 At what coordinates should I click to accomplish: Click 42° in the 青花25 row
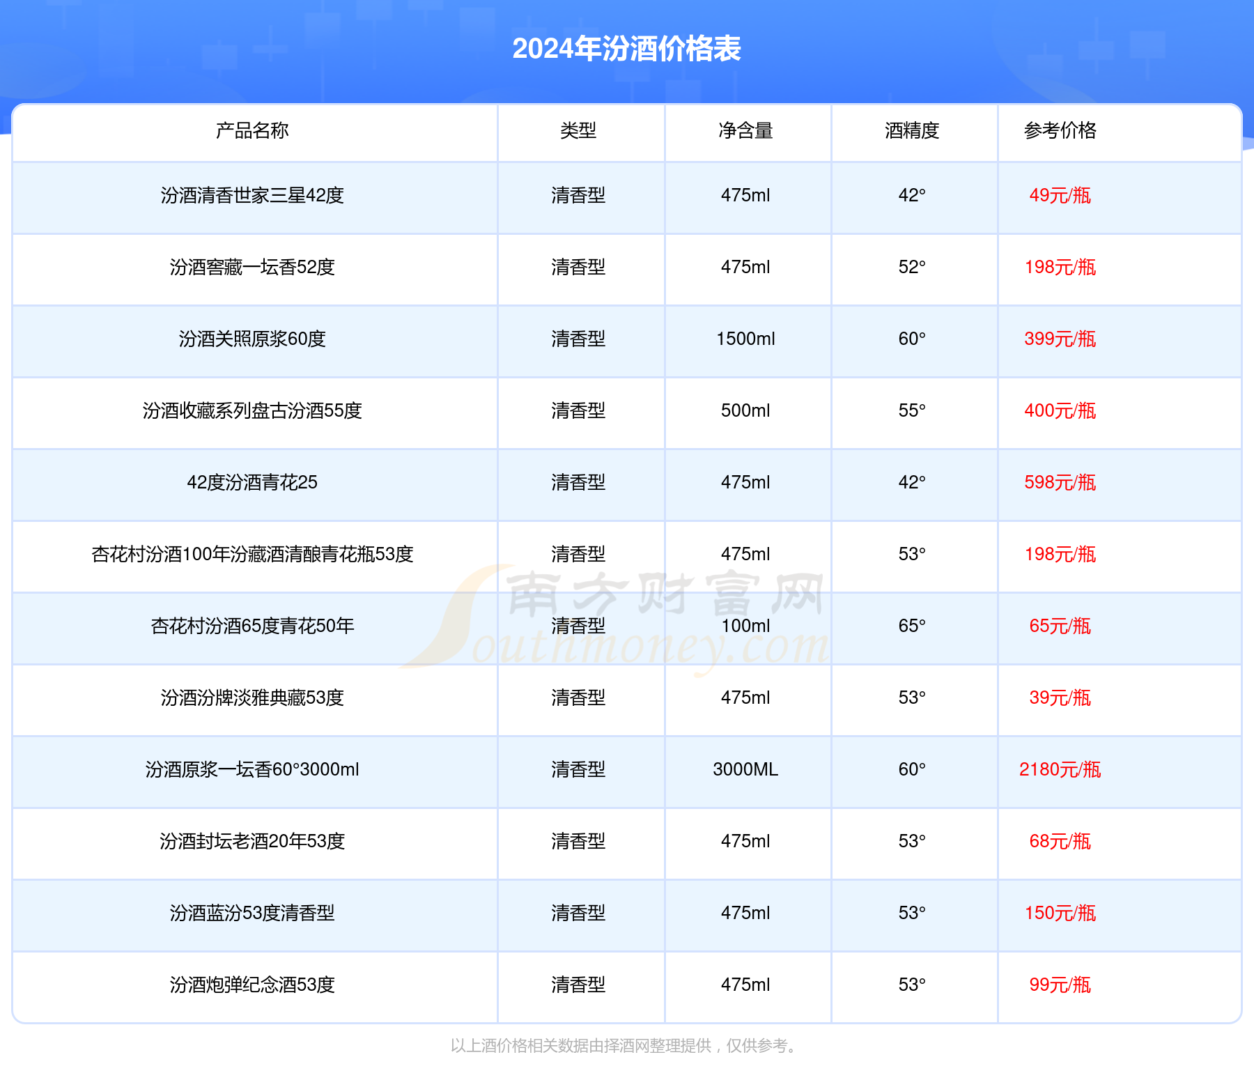[x=912, y=482]
